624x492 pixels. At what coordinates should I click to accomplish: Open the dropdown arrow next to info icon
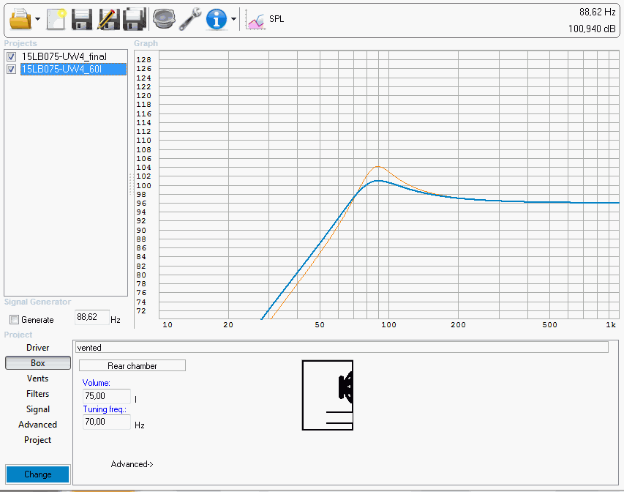coord(233,19)
